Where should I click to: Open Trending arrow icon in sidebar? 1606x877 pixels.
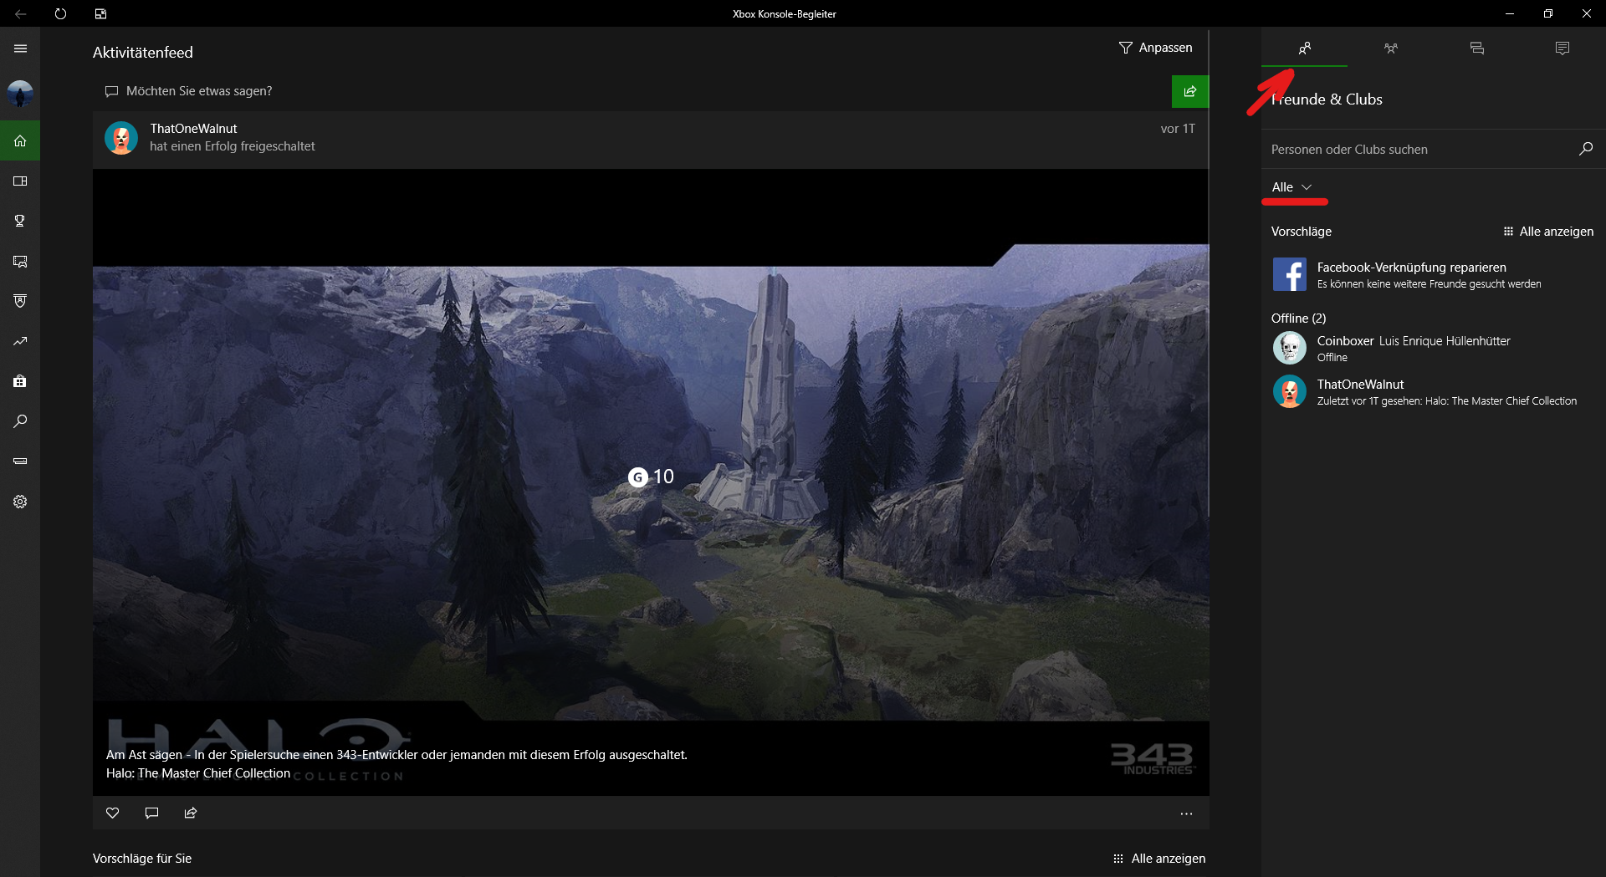(20, 341)
